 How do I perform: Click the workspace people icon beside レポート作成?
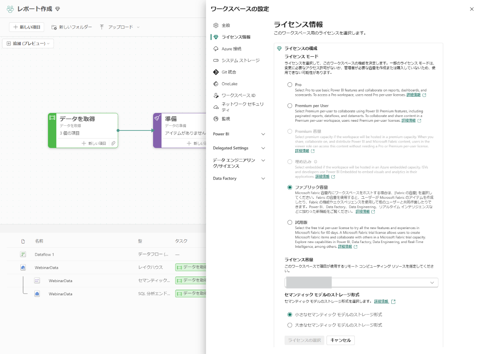[10, 9]
